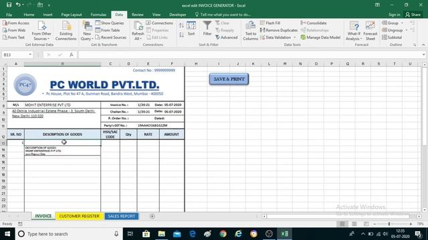Screen dimensions: 428x240
Task: Open Chrome from the taskbar
Action: 223,234
